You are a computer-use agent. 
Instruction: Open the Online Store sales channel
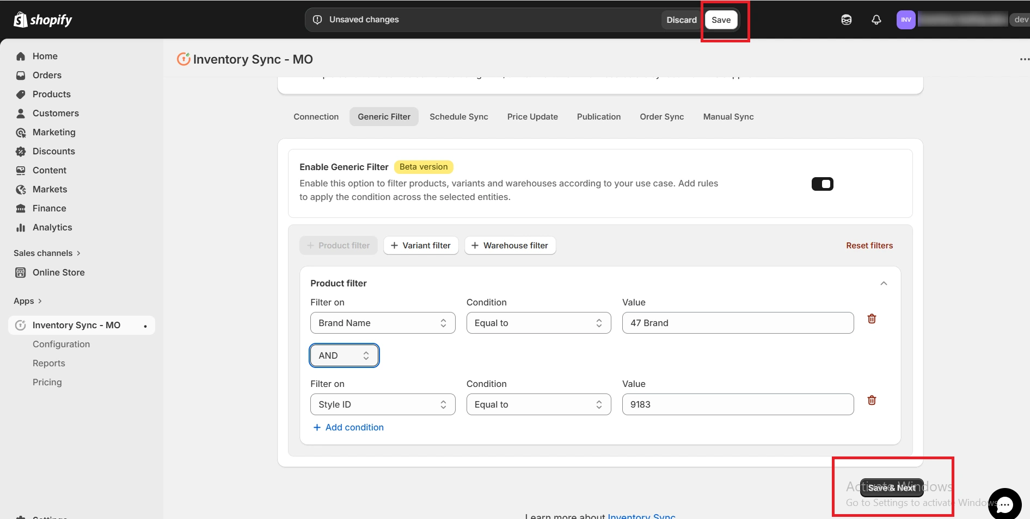click(x=58, y=272)
